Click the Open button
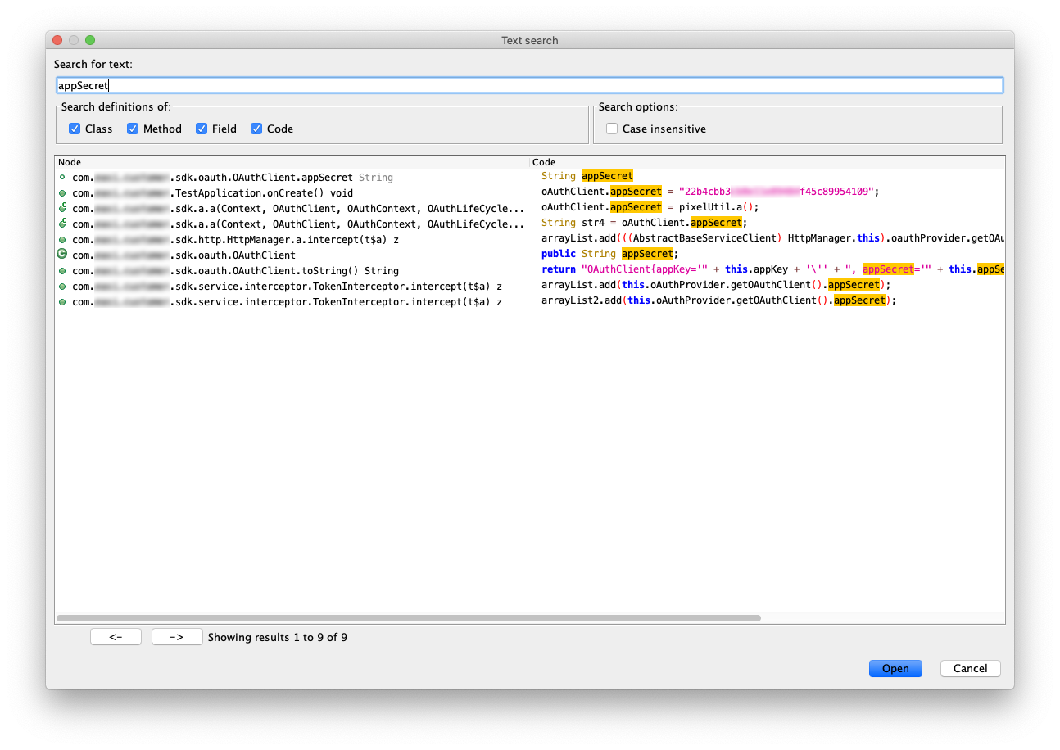The image size is (1060, 750). click(895, 669)
